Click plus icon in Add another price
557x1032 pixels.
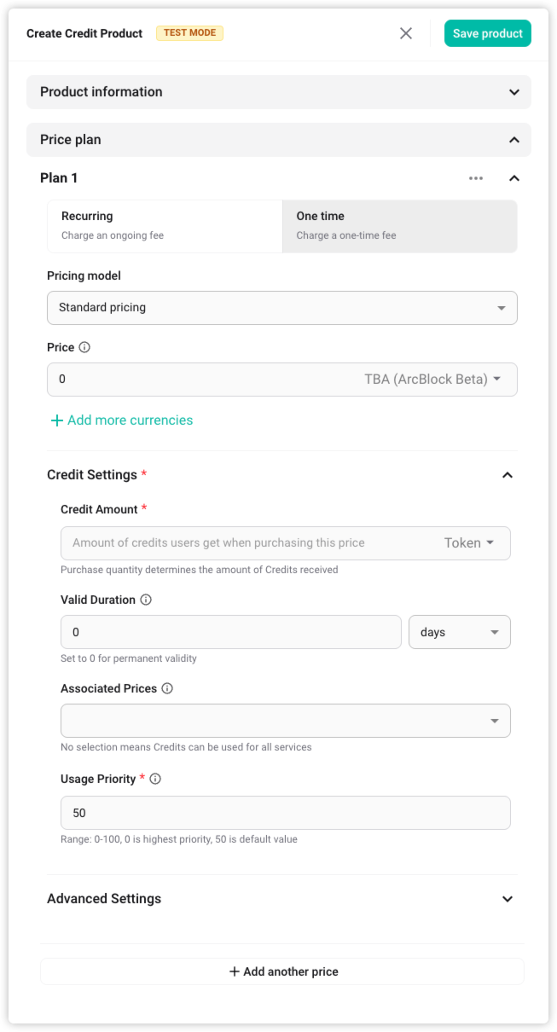pos(235,971)
